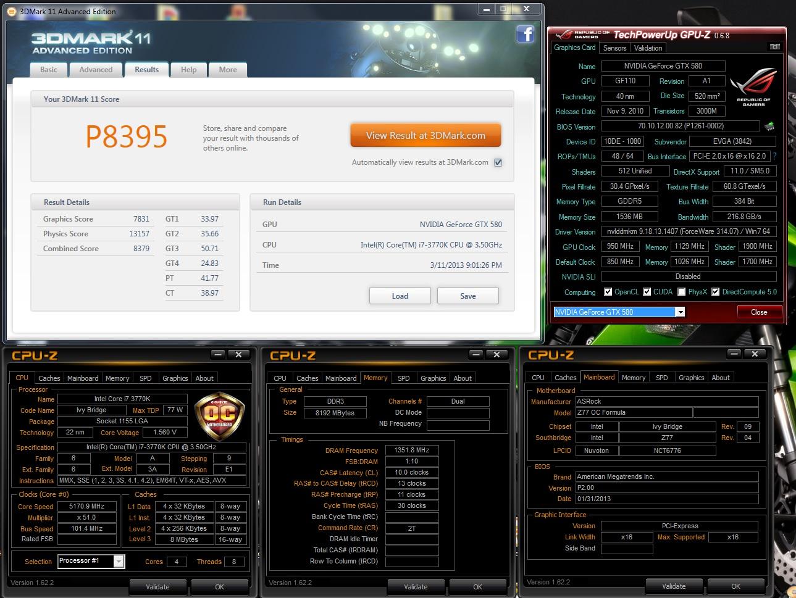Switch to the Advanced tab in 3DMark

coord(96,70)
